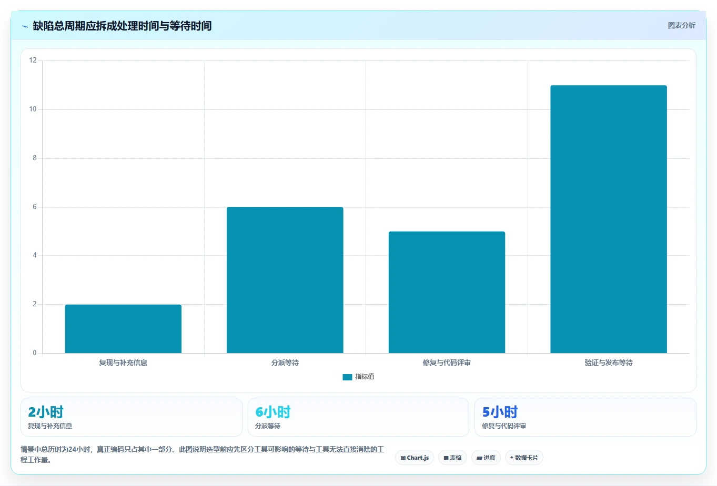The height and width of the screenshot is (486, 717).
Task: Click the 指标值 legend label
Action: pyautogui.click(x=365, y=377)
